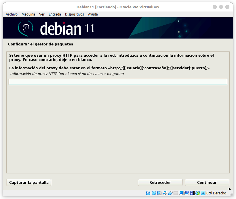This screenshot has width=236, height=199.
Task: Click the display status icon
Action: [181, 193]
